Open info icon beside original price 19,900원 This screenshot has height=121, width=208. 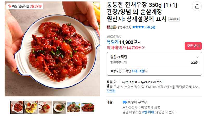(120, 37)
